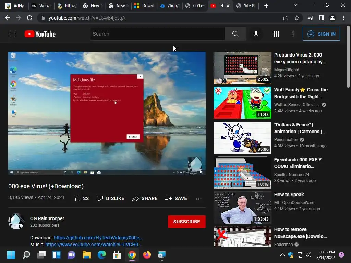Viewport: 351px width, 263px height.
Task: Share this page icon in address bar
Action: [286, 18]
